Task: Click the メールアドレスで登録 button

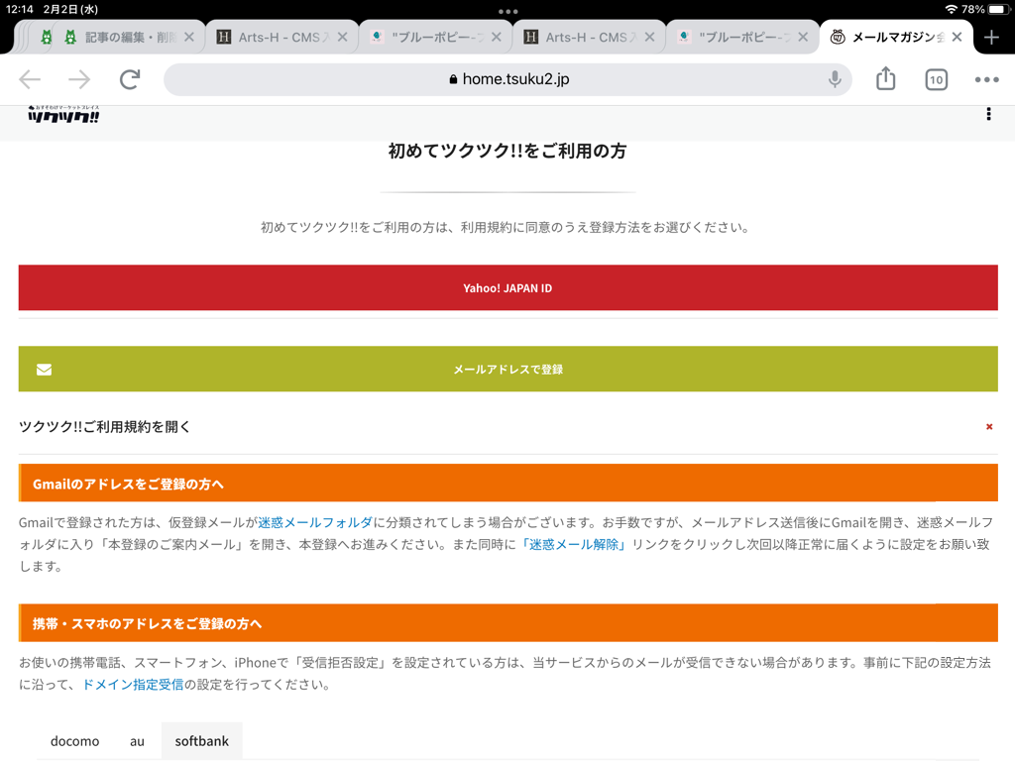Action: pyautogui.click(x=507, y=369)
